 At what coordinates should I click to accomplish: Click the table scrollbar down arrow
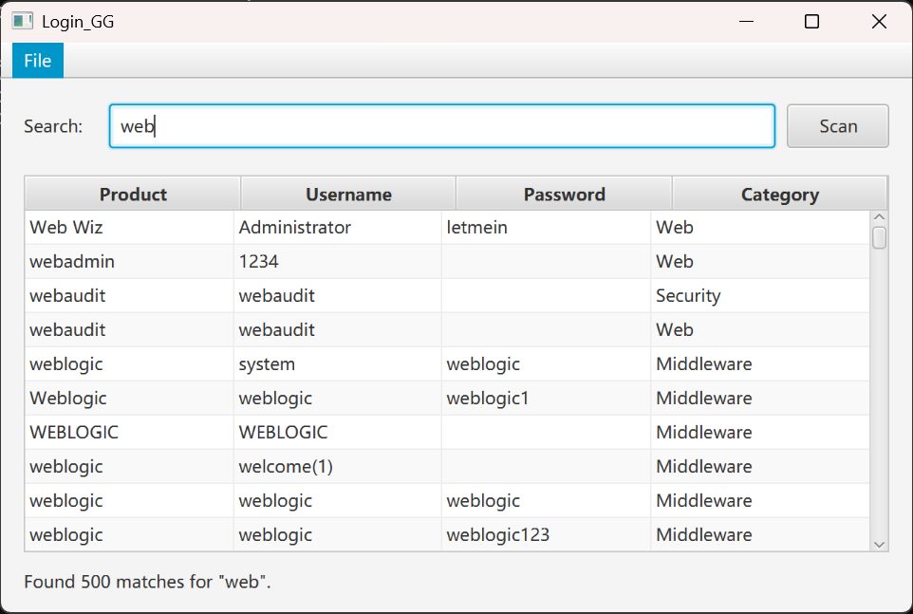coord(879,545)
